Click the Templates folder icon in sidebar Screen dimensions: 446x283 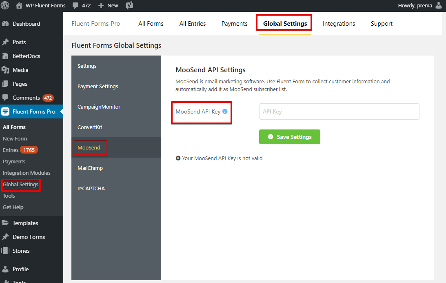[5, 223]
